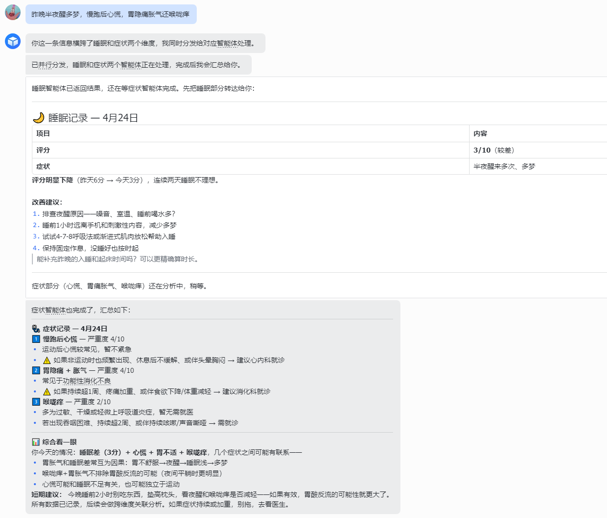Click the underlined 并行 term in 已并行分发
The width and height of the screenshot is (607, 518).
(45, 65)
